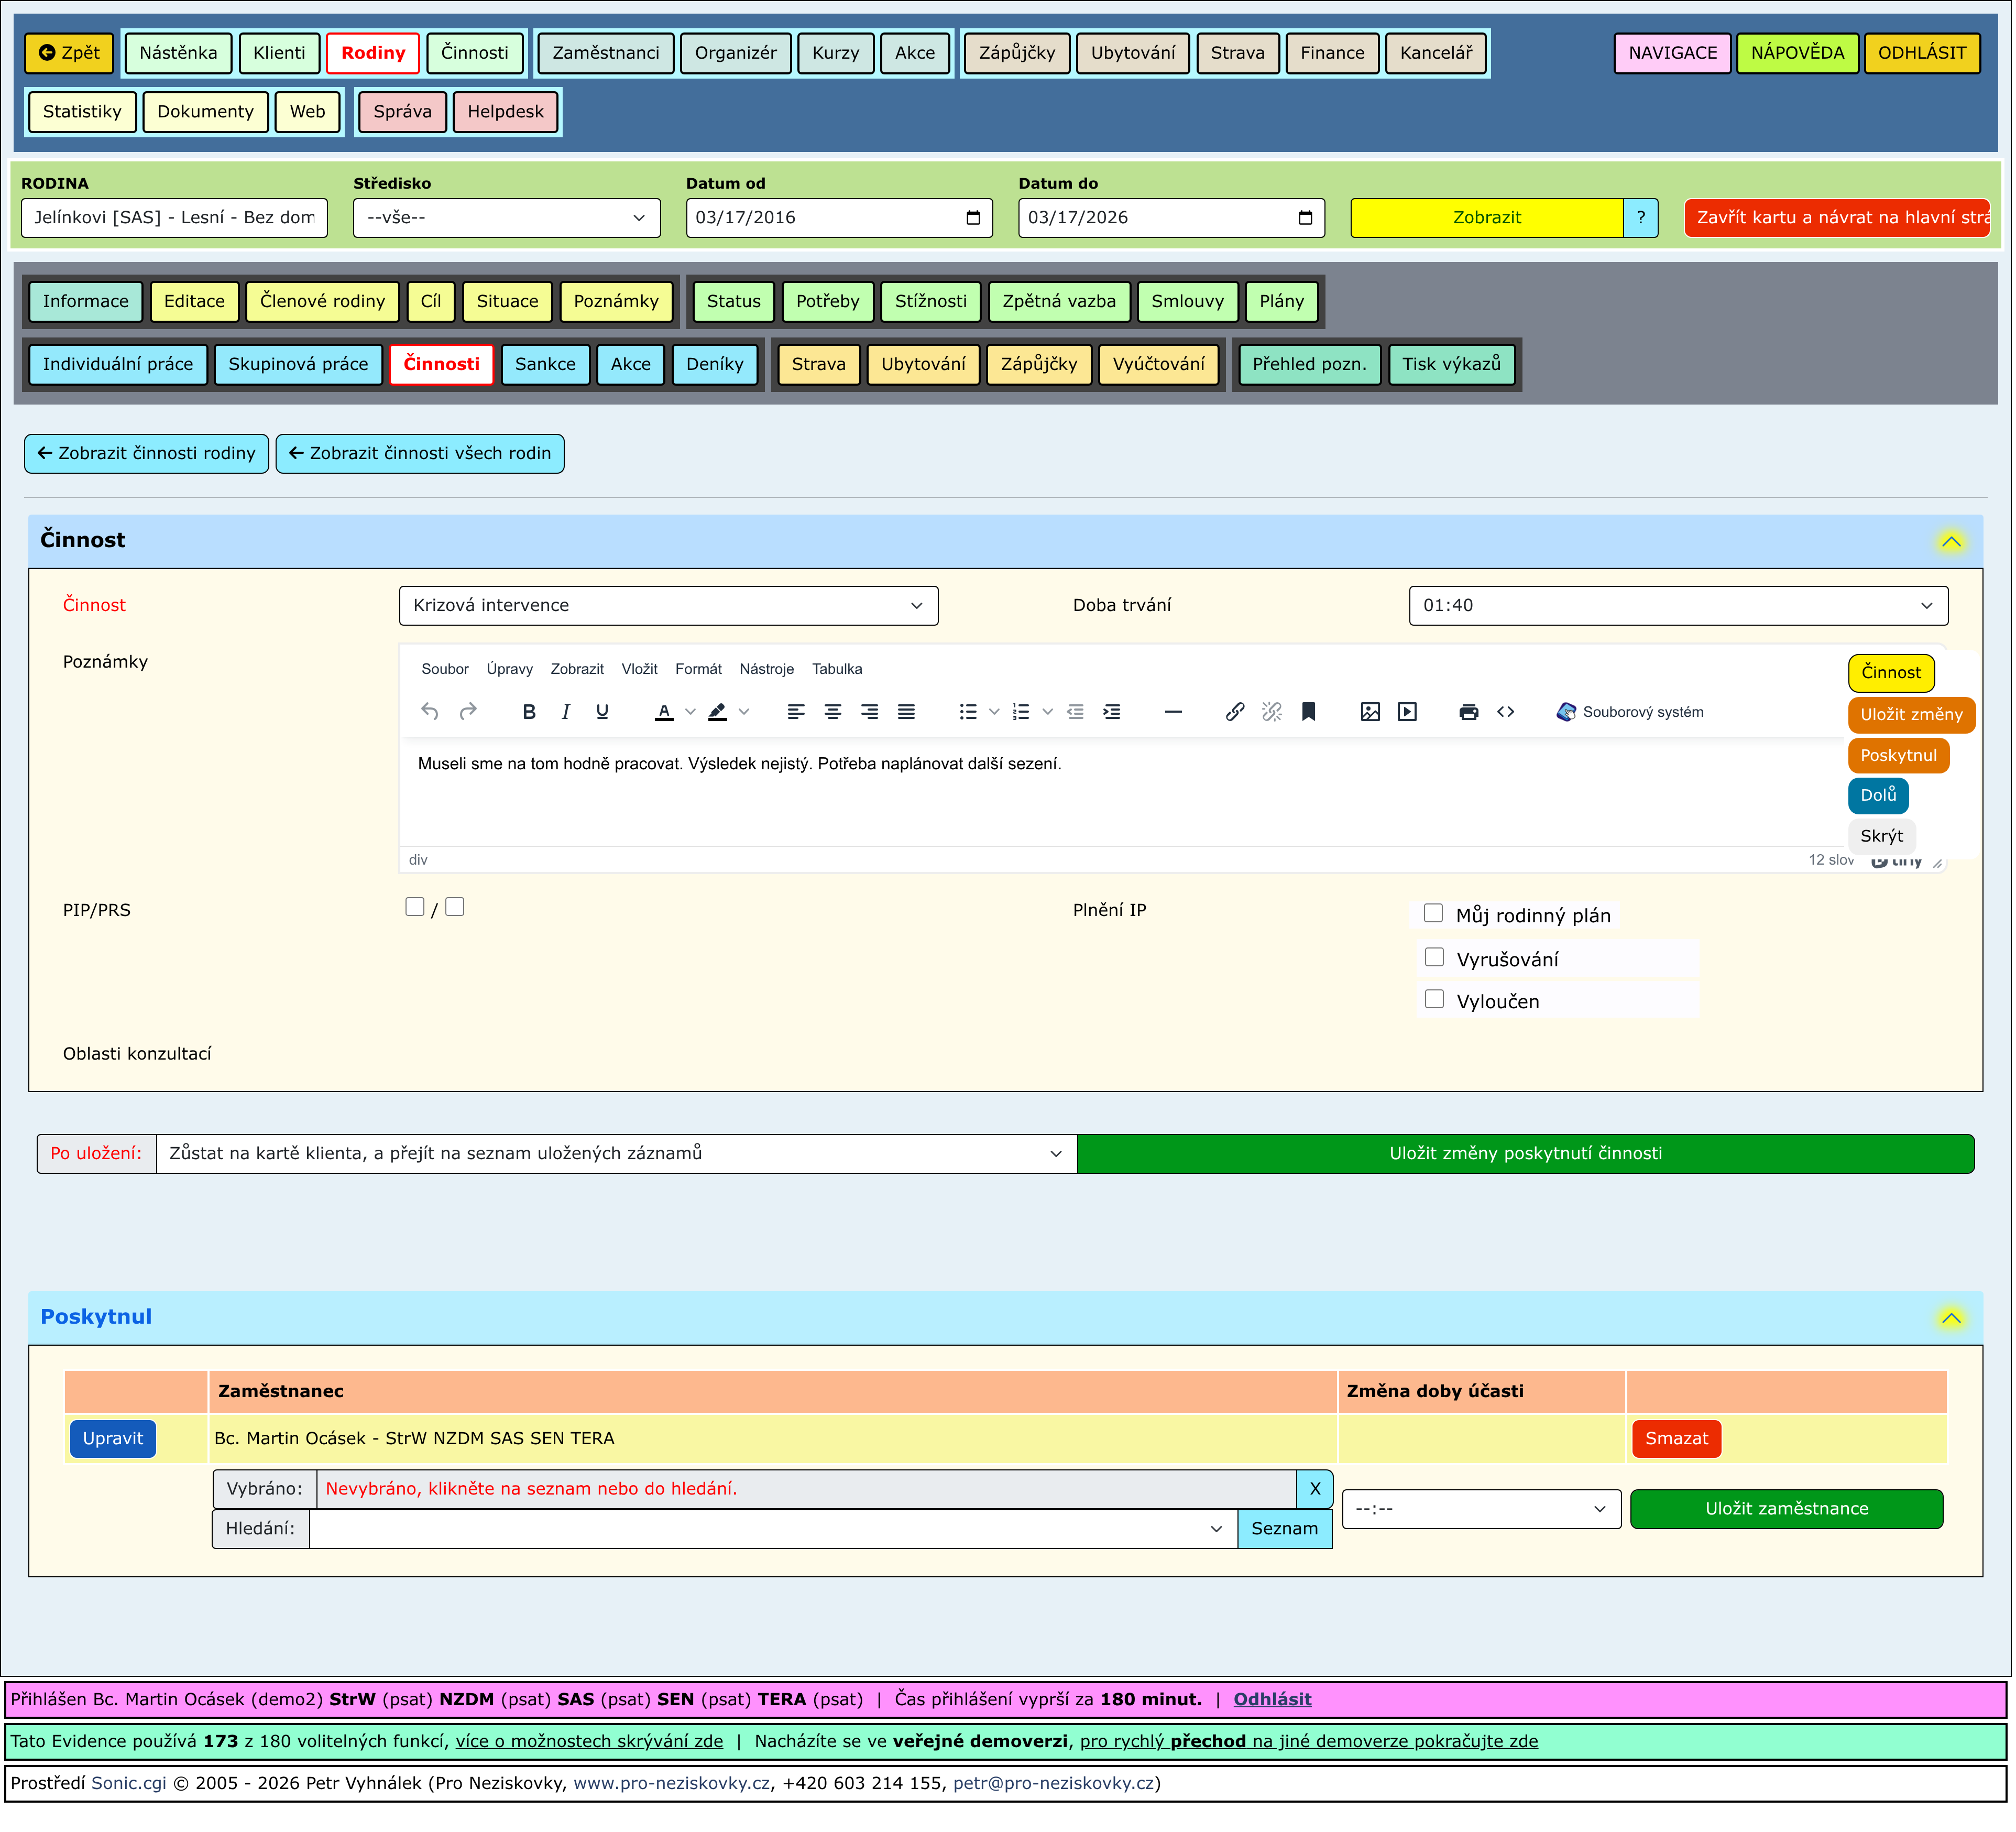The image size is (2016, 1832).
Task: Click the insert link icon
Action: (x=1235, y=712)
